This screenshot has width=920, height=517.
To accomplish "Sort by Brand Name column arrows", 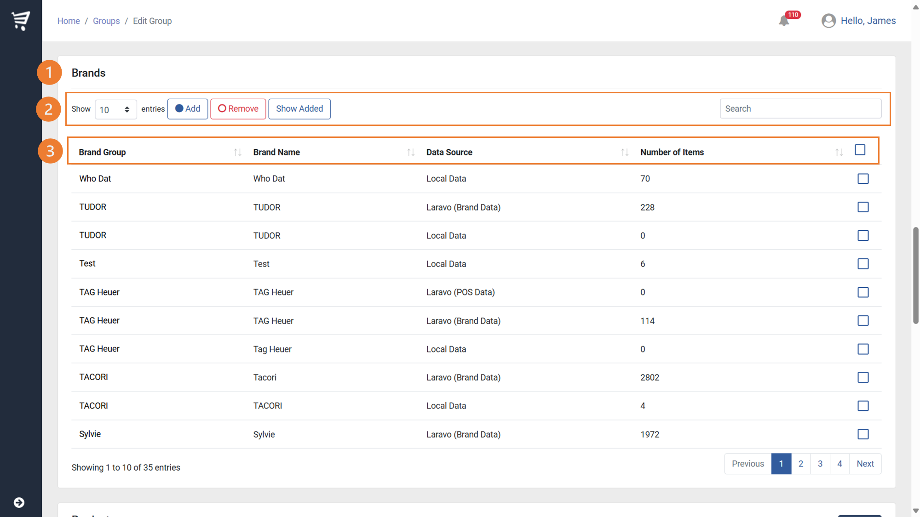I will point(411,152).
